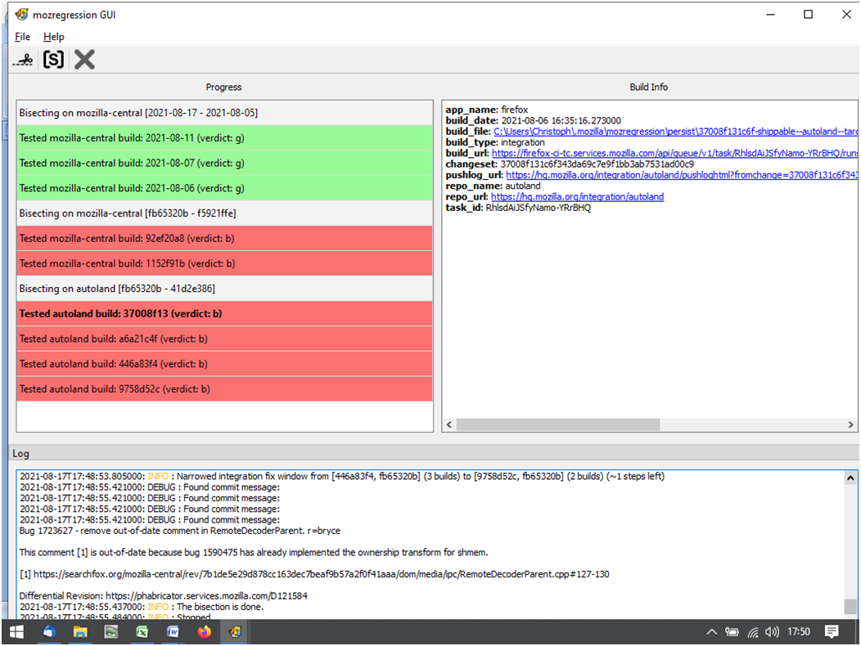Click the X stop bisection toolbar icon
The height and width of the screenshot is (646, 861).
click(84, 59)
